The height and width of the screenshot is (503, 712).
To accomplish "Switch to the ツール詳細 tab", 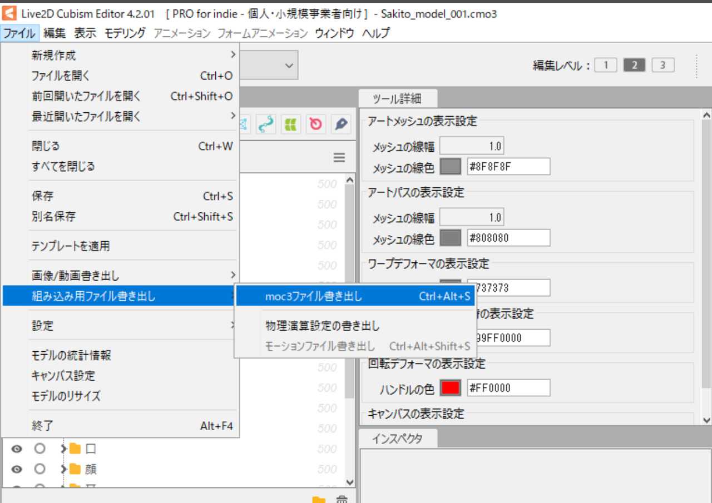I will tap(397, 99).
